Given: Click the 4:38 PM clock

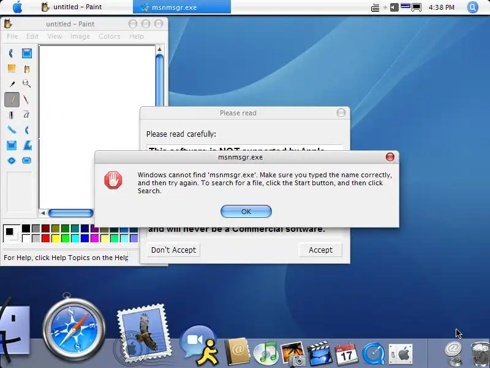Looking at the screenshot, I should pos(441,7).
